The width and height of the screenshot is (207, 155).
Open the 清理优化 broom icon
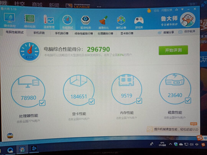[103, 22]
